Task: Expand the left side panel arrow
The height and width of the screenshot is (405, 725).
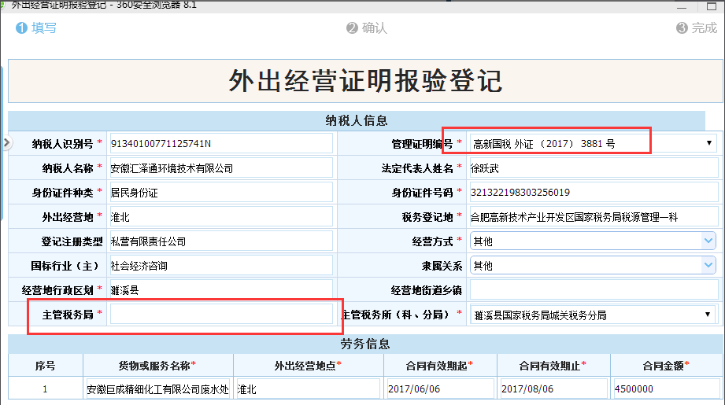Action: click(5, 143)
